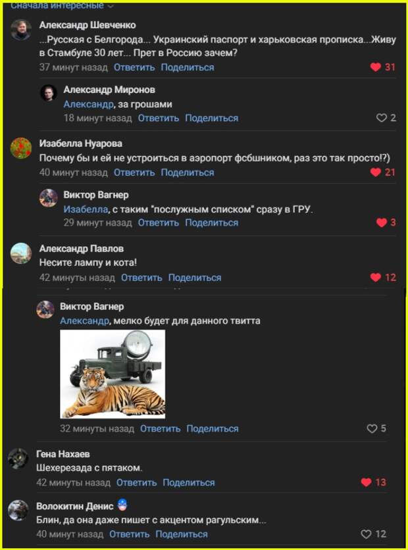Screen dimensions: 408x550
Task: Share Волокитин Денис's comment
Action: pos(182,534)
